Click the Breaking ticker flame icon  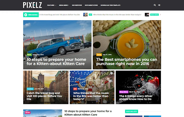pos(26,15)
